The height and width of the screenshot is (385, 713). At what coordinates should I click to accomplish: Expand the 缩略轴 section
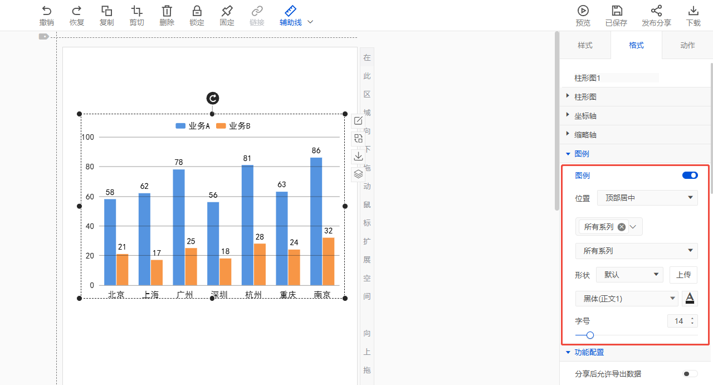(635, 135)
